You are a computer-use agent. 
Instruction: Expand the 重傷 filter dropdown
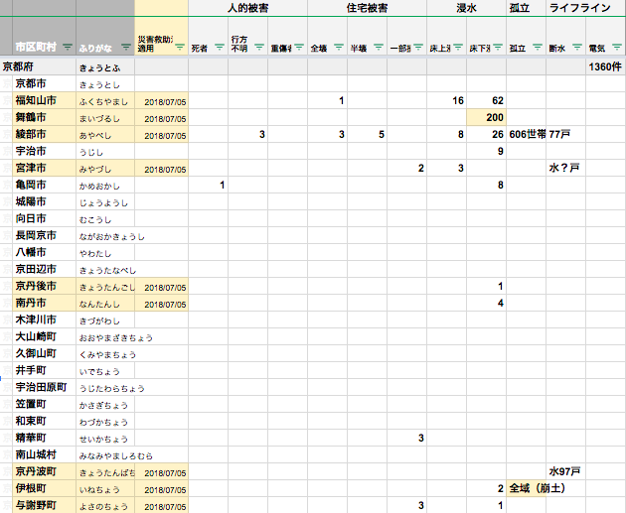pyautogui.click(x=298, y=48)
